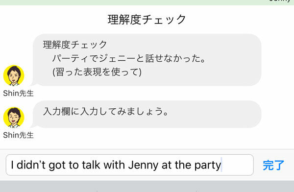This screenshot has width=294, height=192.
Task: Tap 理解度チェック heading inside the first bubble
Action: [75, 45]
